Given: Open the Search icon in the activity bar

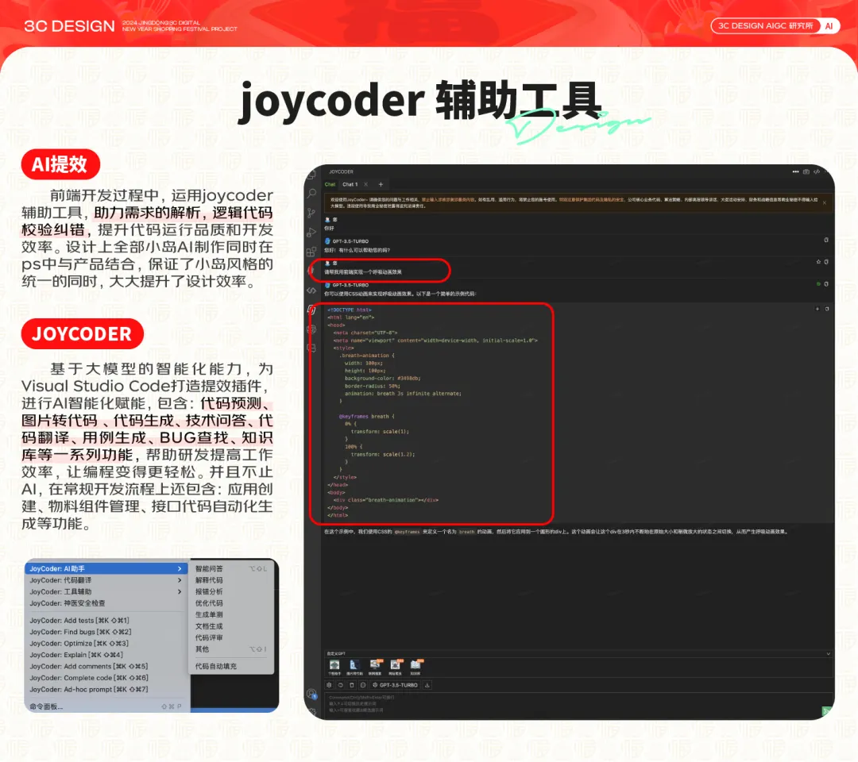Looking at the screenshot, I should click(312, 193).
